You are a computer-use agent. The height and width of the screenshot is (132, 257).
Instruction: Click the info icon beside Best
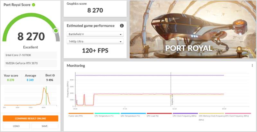(x=53, y=75)
